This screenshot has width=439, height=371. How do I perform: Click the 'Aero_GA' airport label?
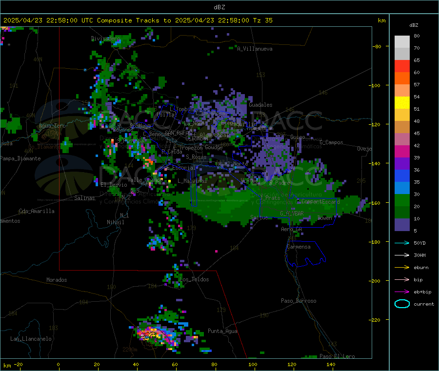click(x=292, y=229)
